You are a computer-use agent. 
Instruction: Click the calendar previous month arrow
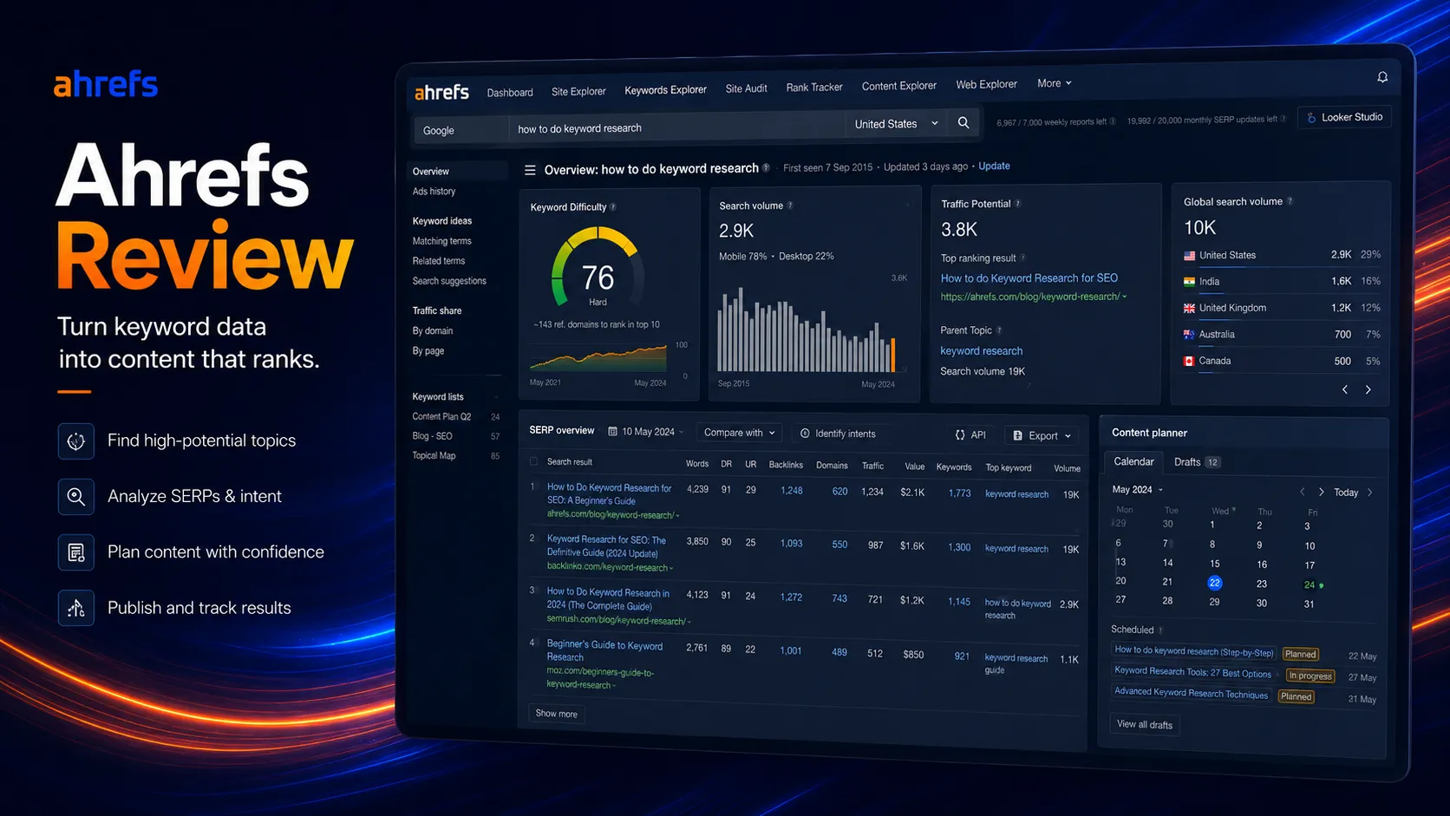[1302, 492]
